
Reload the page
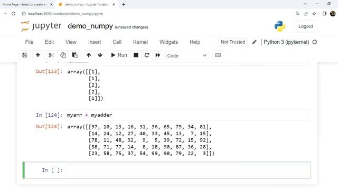click(x=13, y=14)
